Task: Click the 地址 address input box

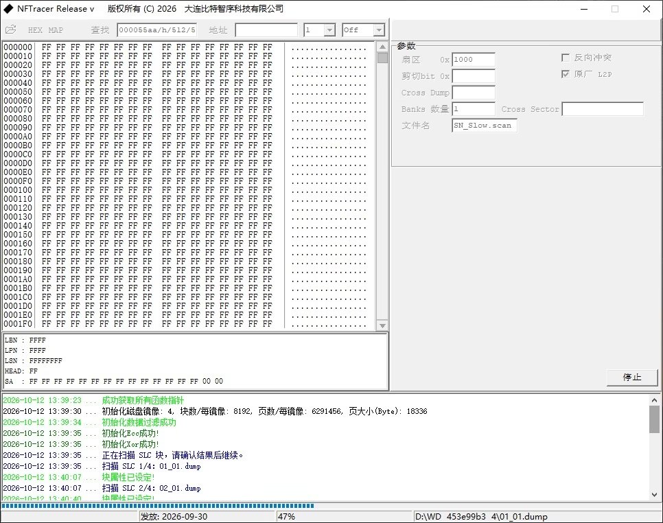Action: tap(266, 30)
